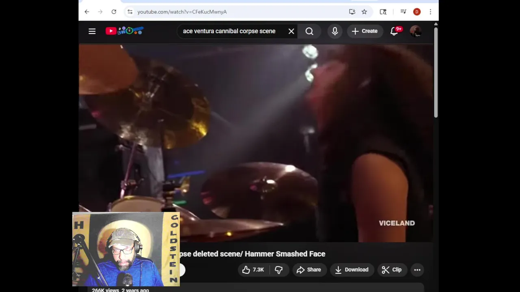
Task: Click the YouTube search box text
Action: [x=229, y=31]
